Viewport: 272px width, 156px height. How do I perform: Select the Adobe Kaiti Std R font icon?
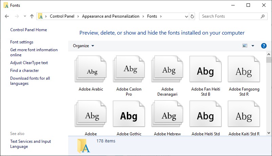click(244, 114)
